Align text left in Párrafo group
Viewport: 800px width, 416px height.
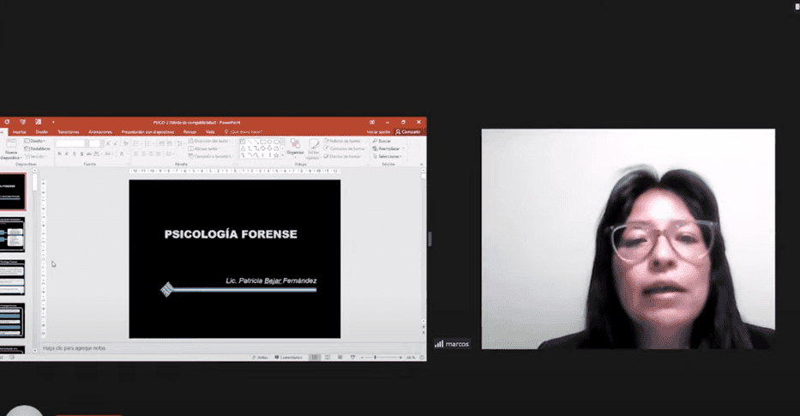[x=136, y=154]
